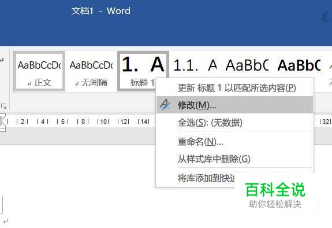Click the indent marker on the ruler

pyautogui.click(x=2, y=122)
